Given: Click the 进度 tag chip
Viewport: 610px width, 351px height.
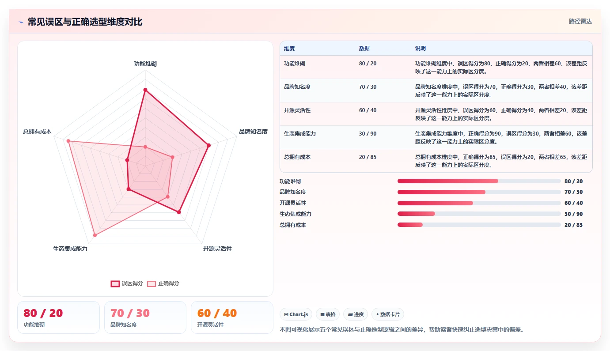Looking at the screenshot, I should (356, 314).
